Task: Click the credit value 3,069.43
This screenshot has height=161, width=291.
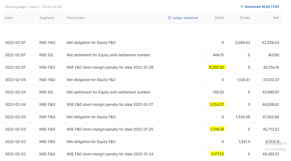Action: [x=242, y=43]
